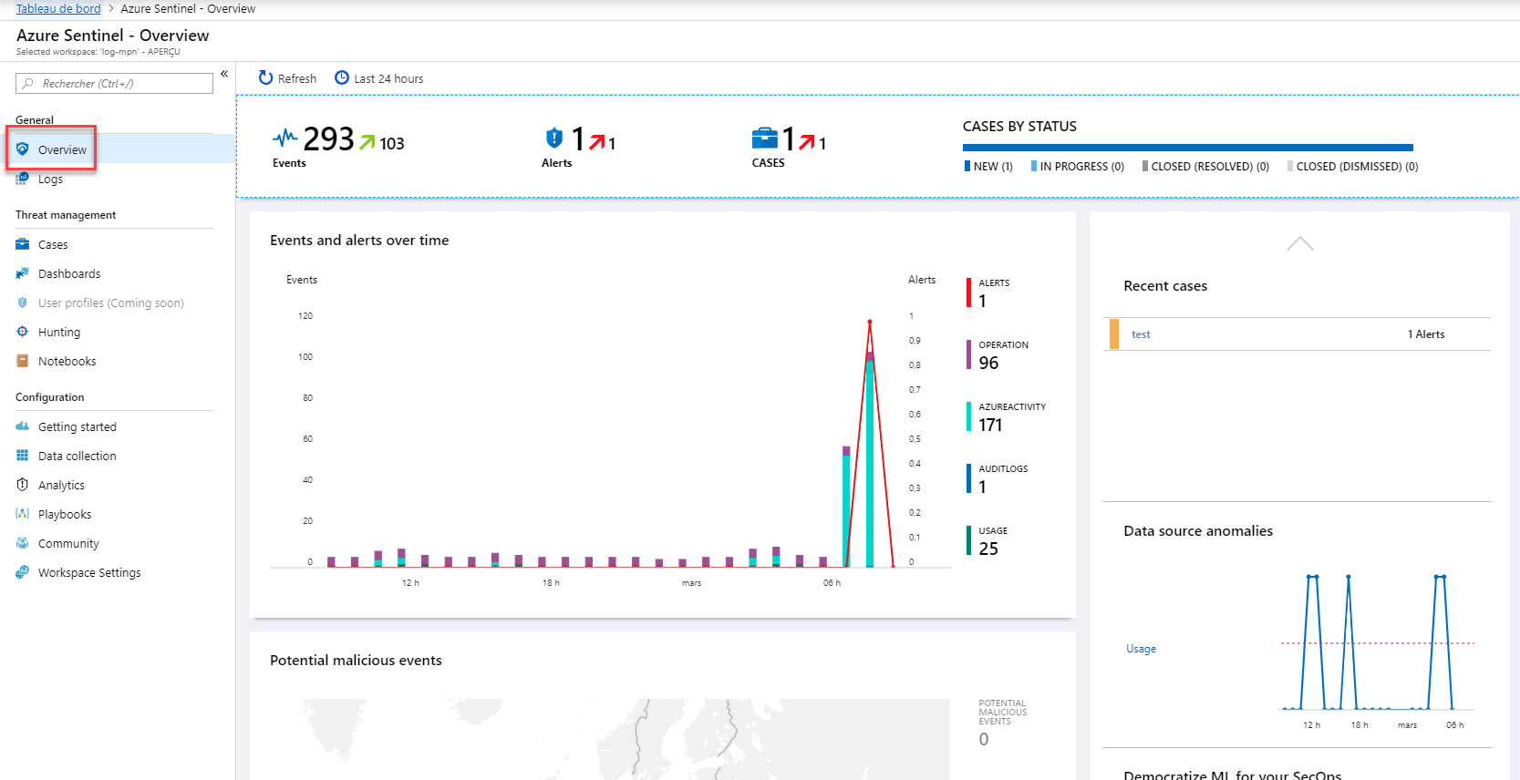This screenshot has height=780, width=1520.
Task: Click the Cases briefcase icon in the sidebar
Action: point(23,244)
